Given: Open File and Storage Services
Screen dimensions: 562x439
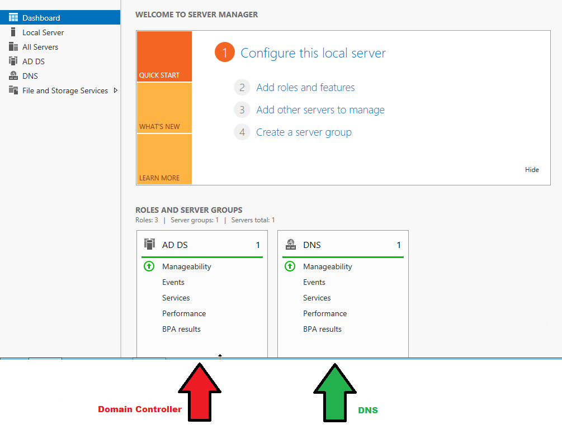Looking at the screenshot, I should click(x=60, y=90).
